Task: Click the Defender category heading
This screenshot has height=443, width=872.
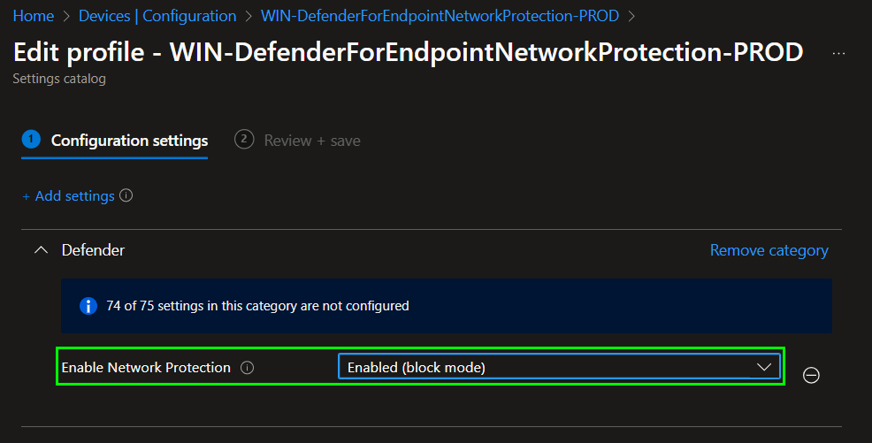Action: [93, 250]
